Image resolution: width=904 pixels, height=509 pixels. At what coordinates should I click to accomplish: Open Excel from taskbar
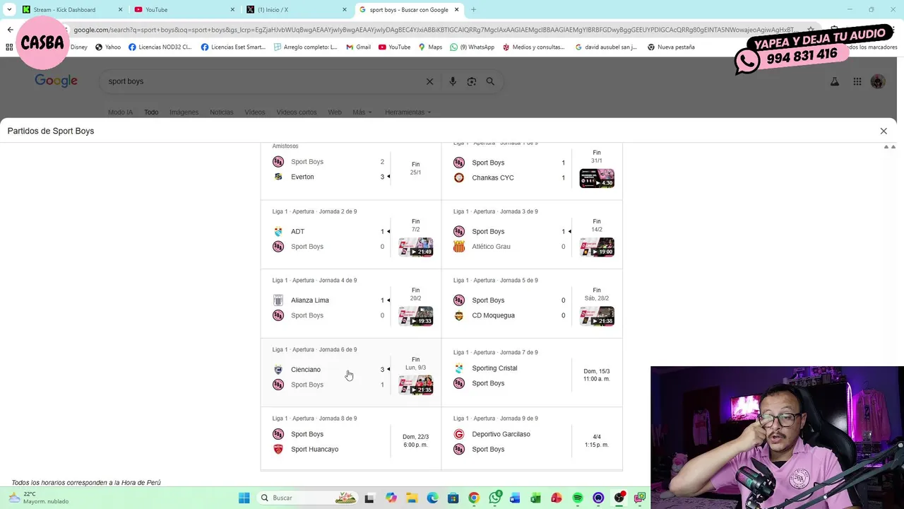click(535, 498)
